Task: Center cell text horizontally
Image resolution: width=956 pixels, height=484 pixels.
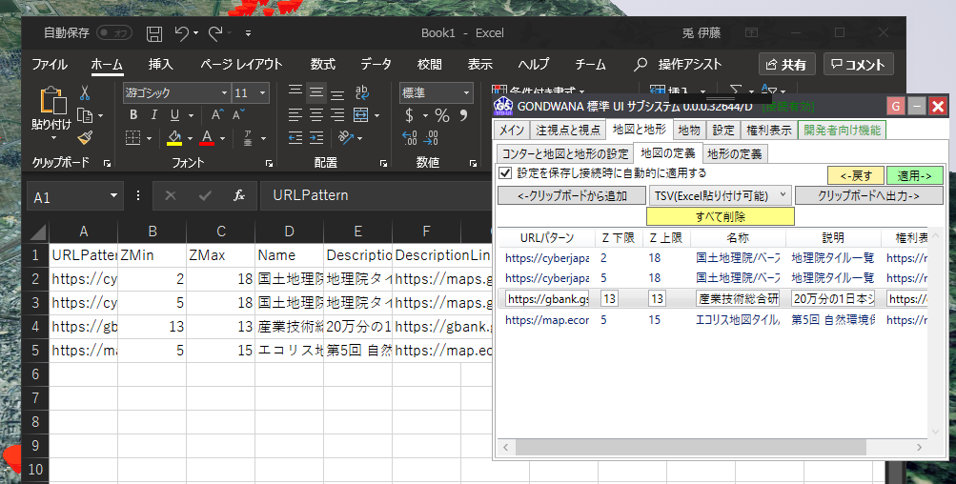Action: 315,114
